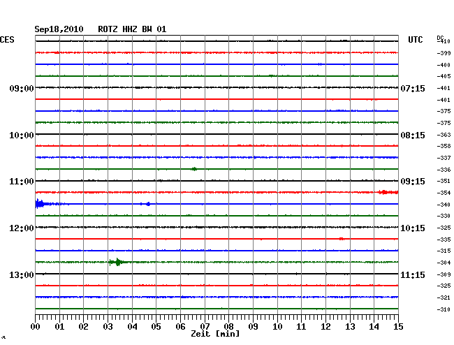Click the 09:15 UTC time label
The width and height of the screenshot is (454, 345).
coord(413,182)
